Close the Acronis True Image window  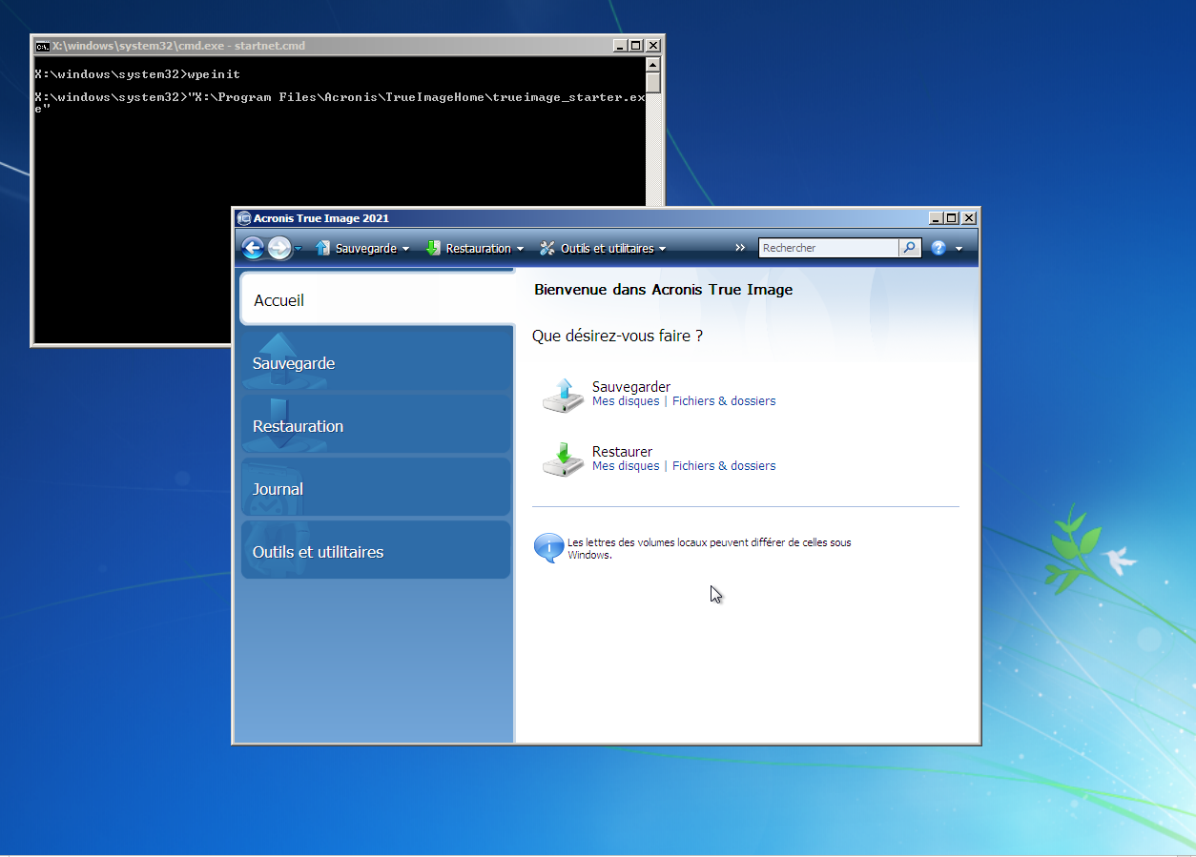(x=969, y=218)
